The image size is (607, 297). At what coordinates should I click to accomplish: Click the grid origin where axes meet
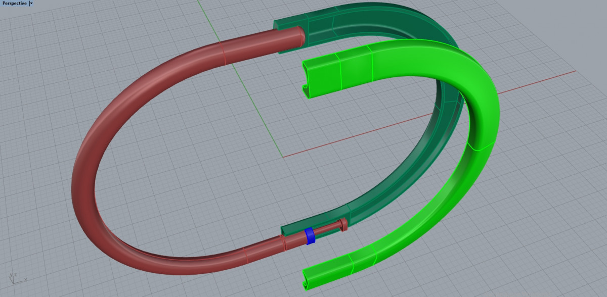282,157
